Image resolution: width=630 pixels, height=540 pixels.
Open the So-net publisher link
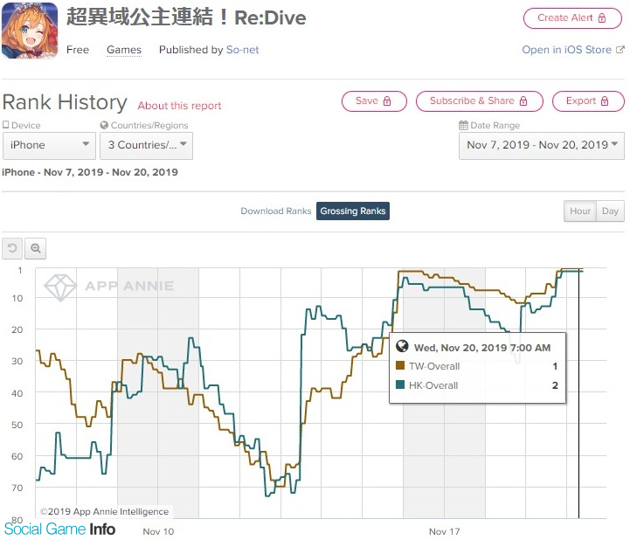click(x=242, y=50)
